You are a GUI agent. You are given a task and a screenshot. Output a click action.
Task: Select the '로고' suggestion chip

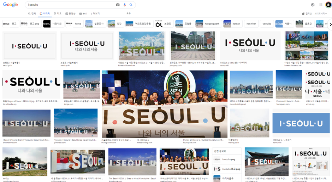11,24
